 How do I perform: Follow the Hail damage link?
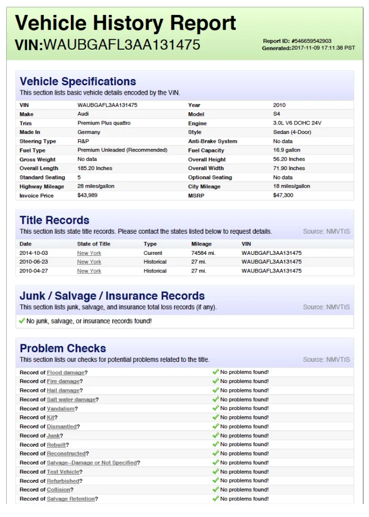(x=63, y=390)
